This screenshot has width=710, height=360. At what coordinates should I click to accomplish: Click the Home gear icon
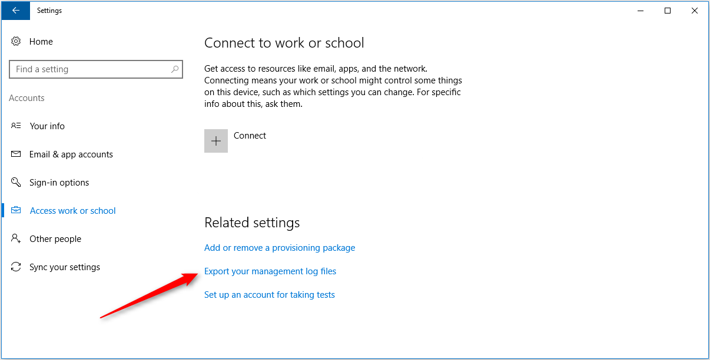(16, 42)
